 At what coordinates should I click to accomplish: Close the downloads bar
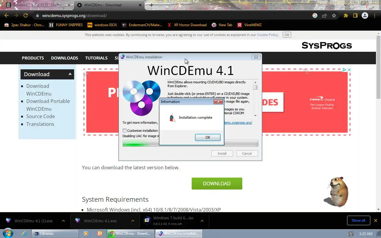coord(376,220)
